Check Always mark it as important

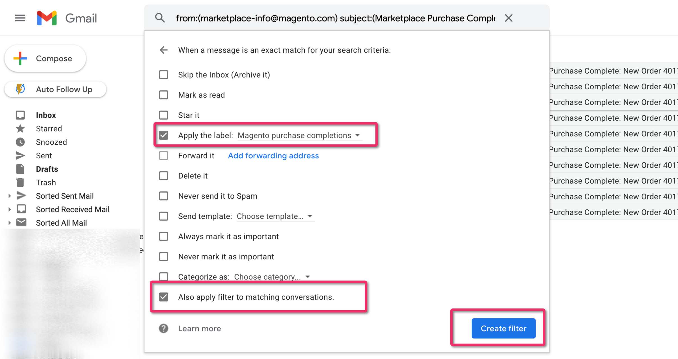tap(164, 236)
